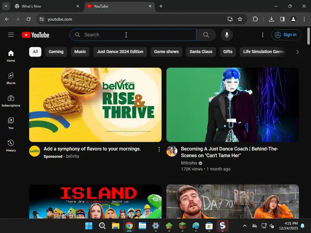Show more category chips with right arrow
The image size is (311, 233).
(x=297, y=52)
